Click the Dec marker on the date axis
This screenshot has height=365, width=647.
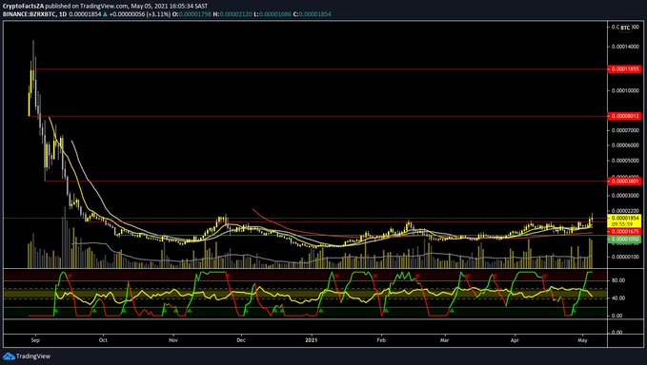pyautogui.click(x=241, y=340)
